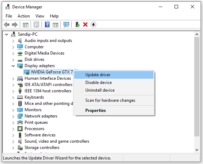Viewport: 203px width, 164px height.
Task: Expand the Processors category arrow
Action: click(13, 129)
